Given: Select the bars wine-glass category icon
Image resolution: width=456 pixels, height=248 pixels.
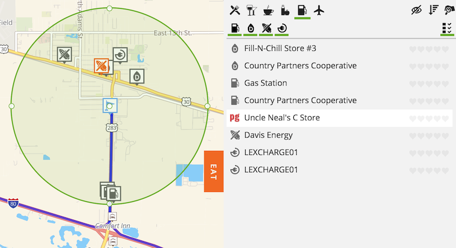Looking at the screenshot, I should tap(251, 10).
